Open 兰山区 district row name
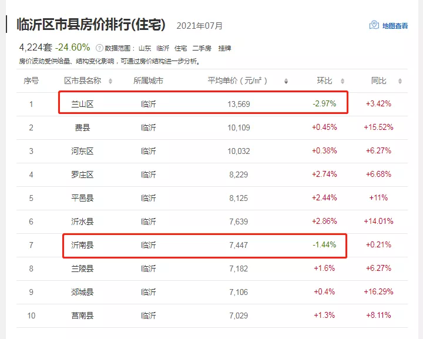This screenshot has width=423, height=339. 82,104
